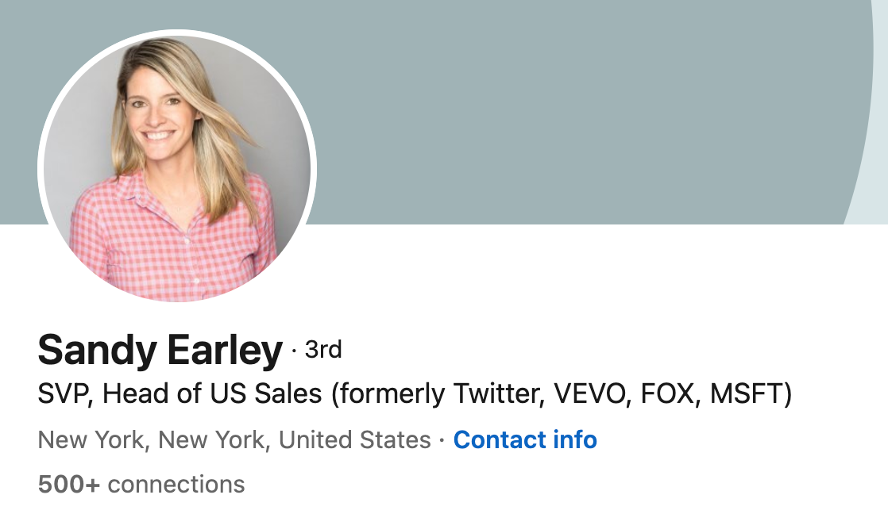Select the profile name Sandy Earley
This screenshot has height=514, width=888.
tap(160, 351)
